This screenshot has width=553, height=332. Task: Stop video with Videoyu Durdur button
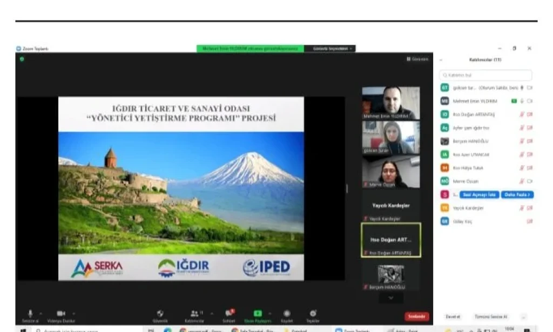[x=61, y=316]
